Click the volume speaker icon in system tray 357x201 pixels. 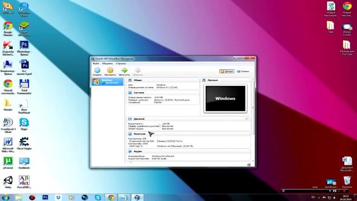[334, 197]
